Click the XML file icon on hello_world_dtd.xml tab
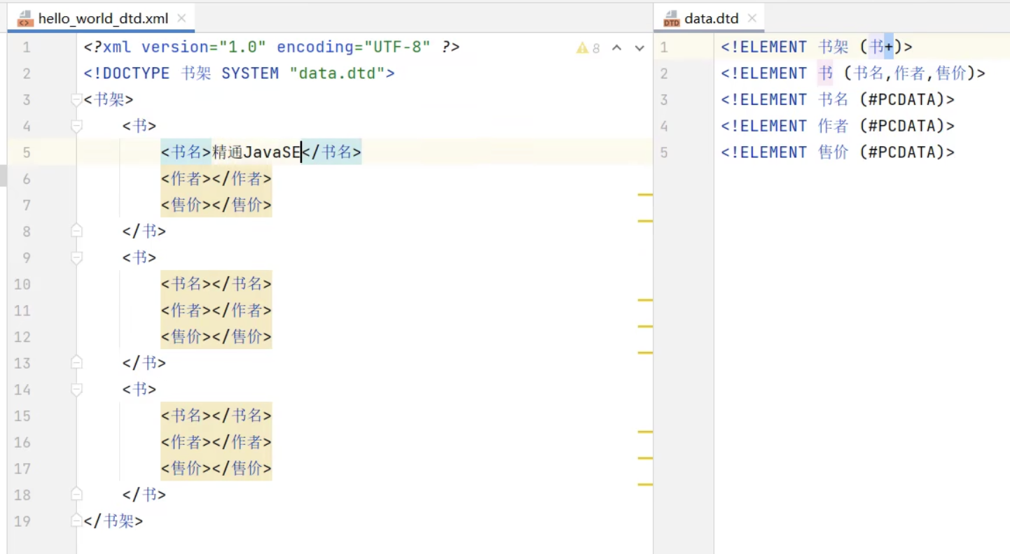Screen dimensions: 1010x554 click(25, 19)
